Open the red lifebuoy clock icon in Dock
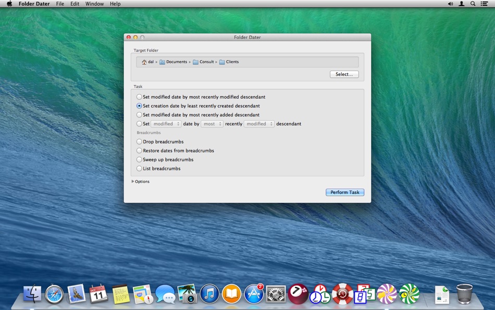 (x=342, y=294)
